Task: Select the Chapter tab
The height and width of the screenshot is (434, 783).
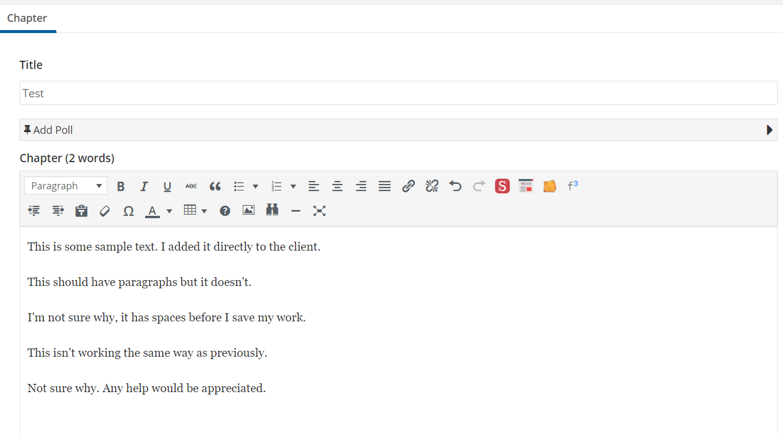Action: click(x=27, y=18)
